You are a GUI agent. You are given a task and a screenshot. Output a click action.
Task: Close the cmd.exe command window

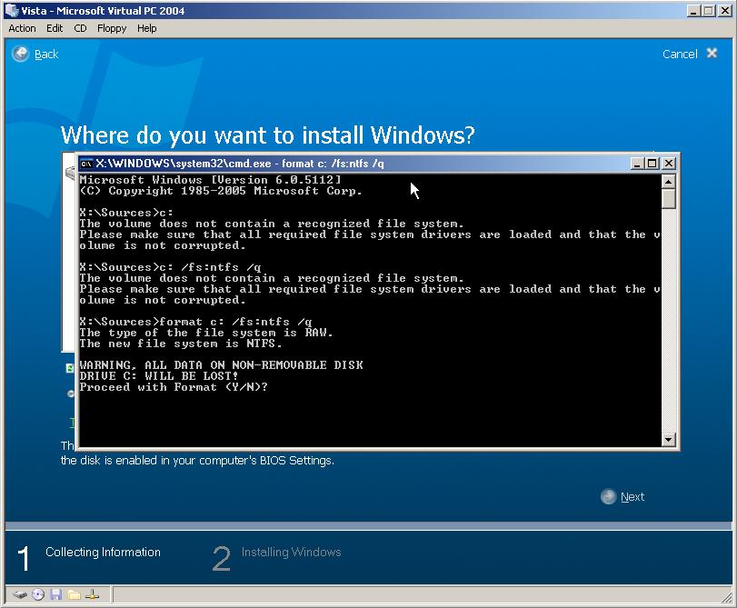tap(668, 164)
